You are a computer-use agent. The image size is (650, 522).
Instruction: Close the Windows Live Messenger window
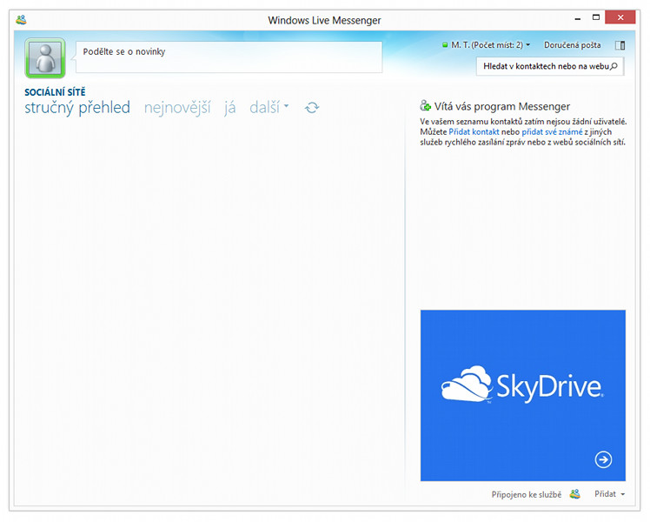click(620, 17)
